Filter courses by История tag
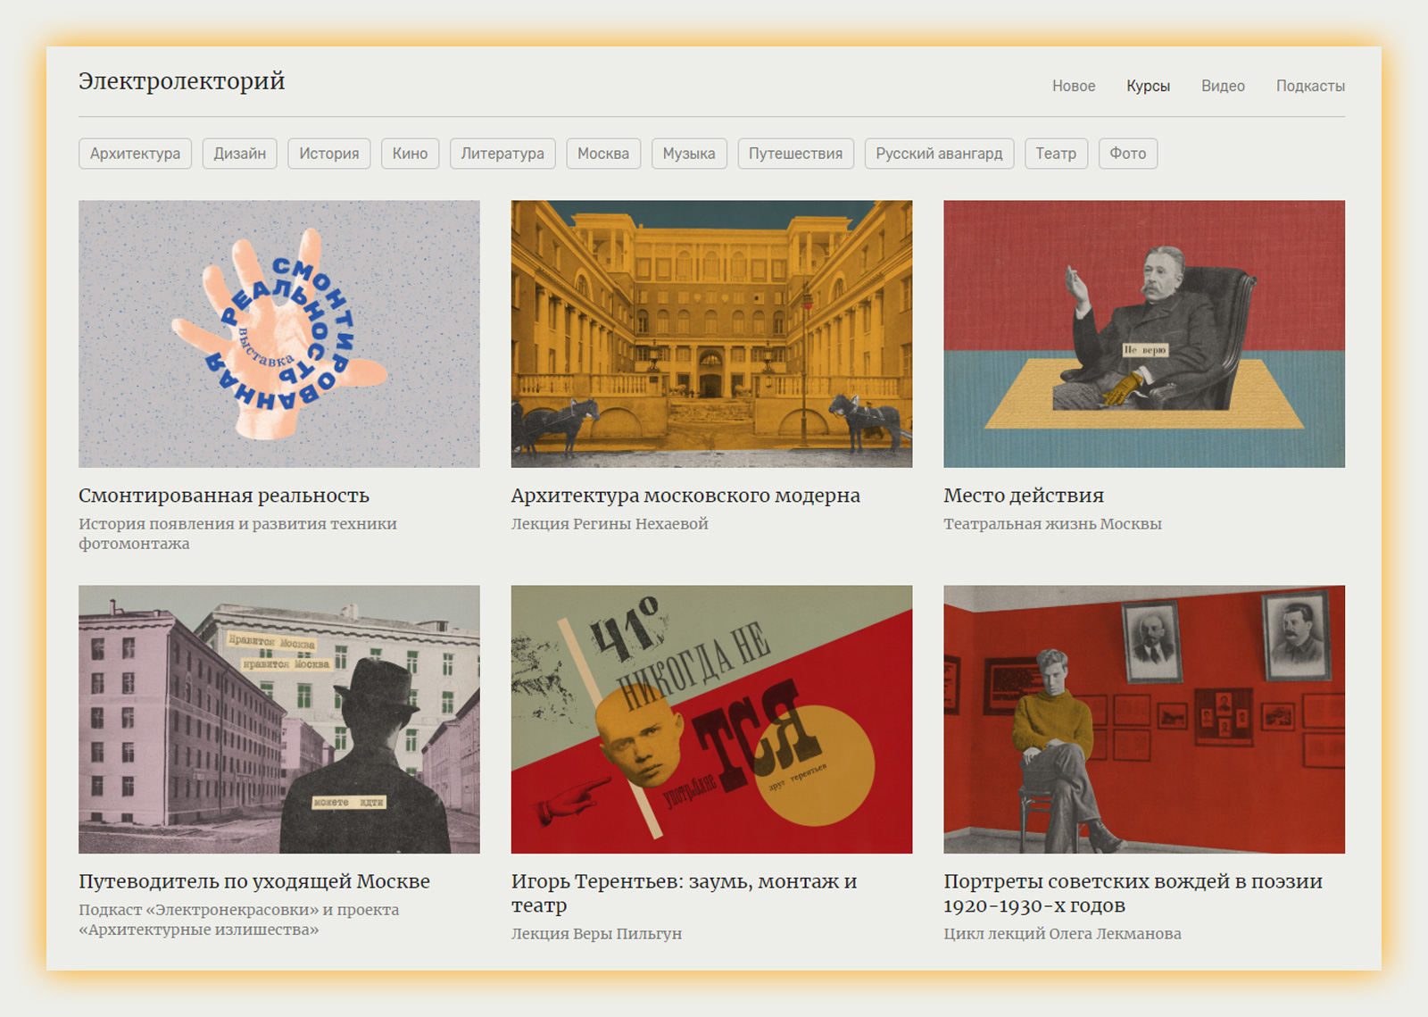The image size is (1428, 1017). tap(328, 154)
